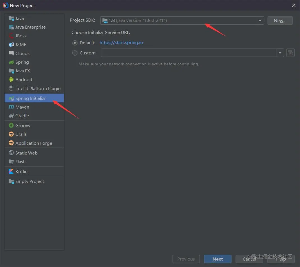This screenshot has height=267, width=300.
Task: Open the https://start.spring.io link
Action: point(121,42)
